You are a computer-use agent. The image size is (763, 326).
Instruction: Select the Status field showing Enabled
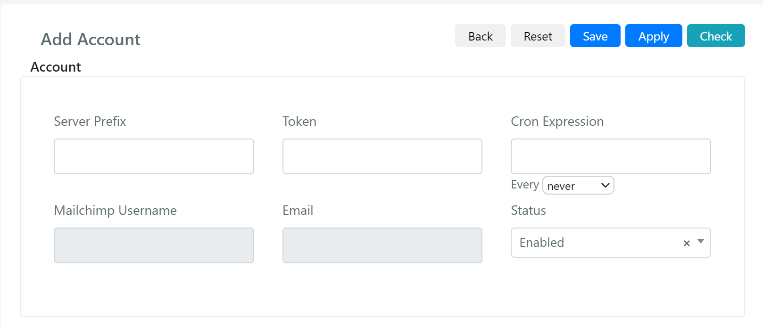(611, 243)
